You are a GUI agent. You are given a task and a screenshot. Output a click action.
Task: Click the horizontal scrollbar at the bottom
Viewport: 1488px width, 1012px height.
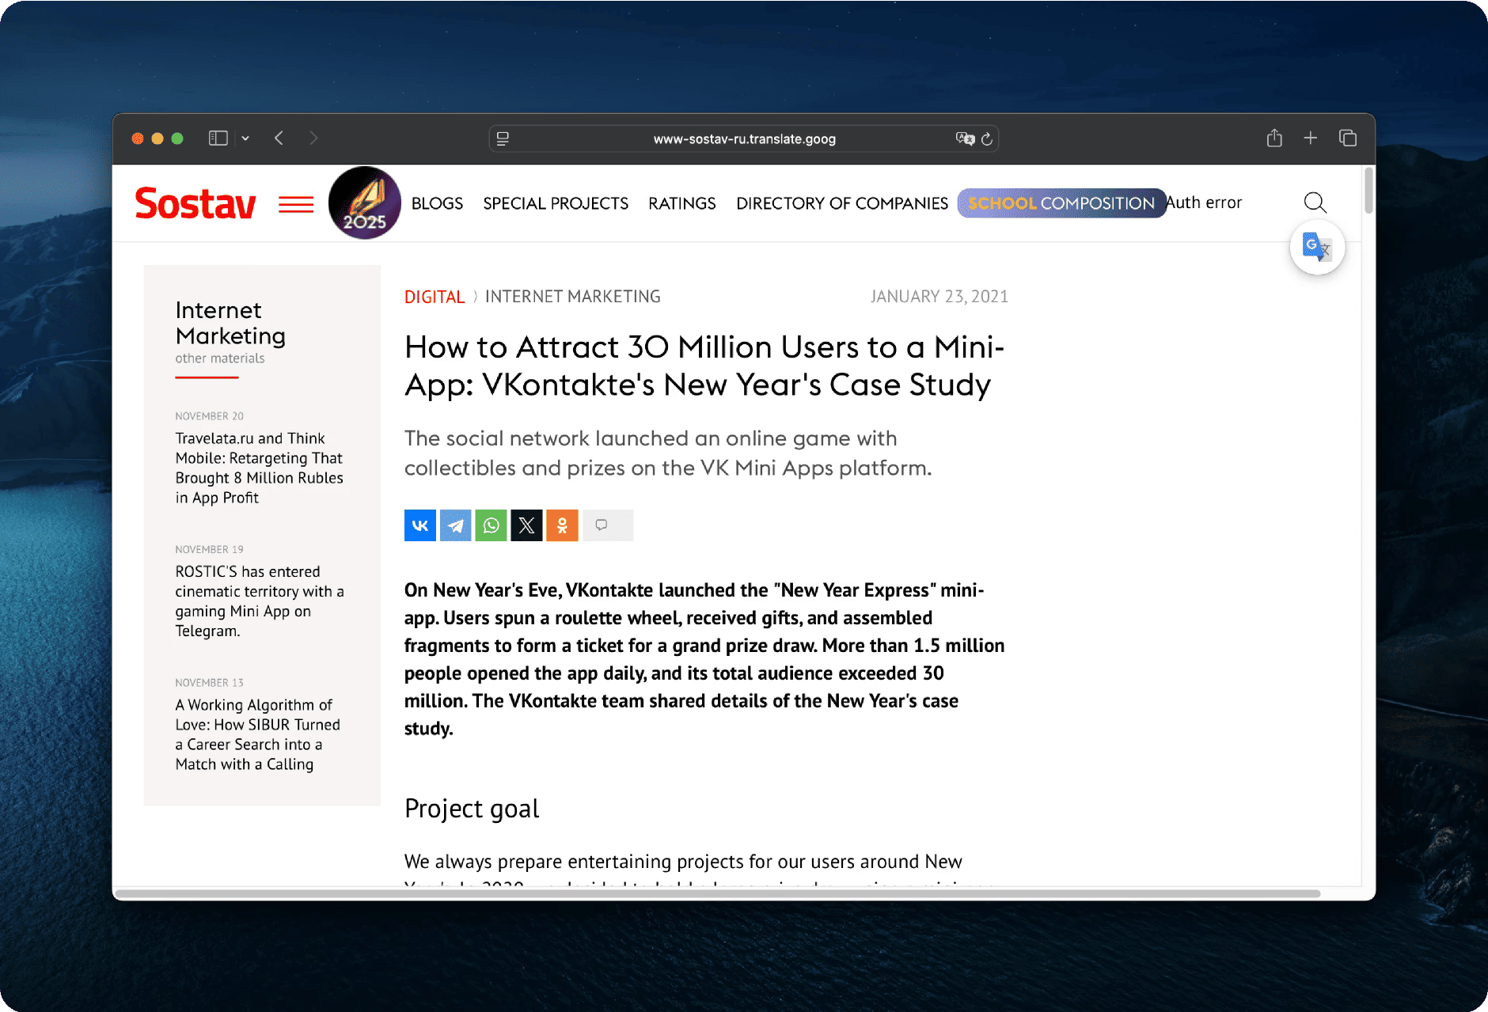tap(718, 894)
